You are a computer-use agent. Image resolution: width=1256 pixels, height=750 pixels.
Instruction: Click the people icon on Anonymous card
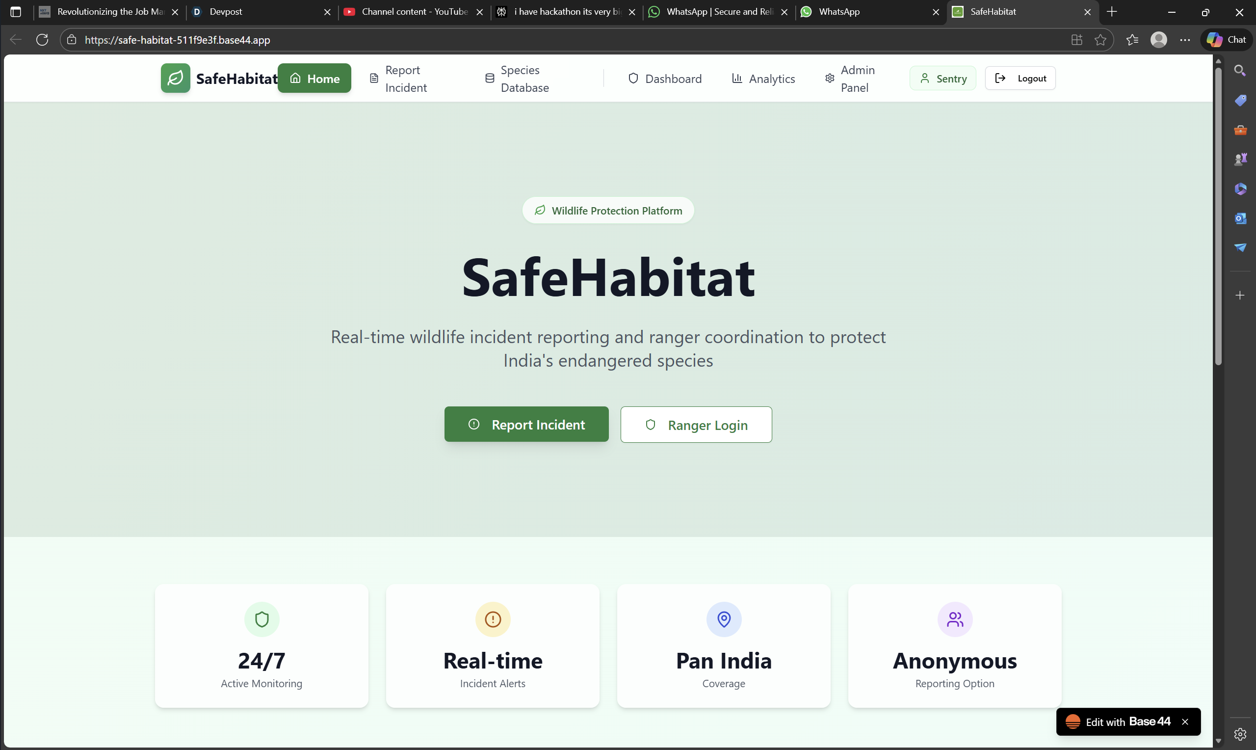(954, 619)
